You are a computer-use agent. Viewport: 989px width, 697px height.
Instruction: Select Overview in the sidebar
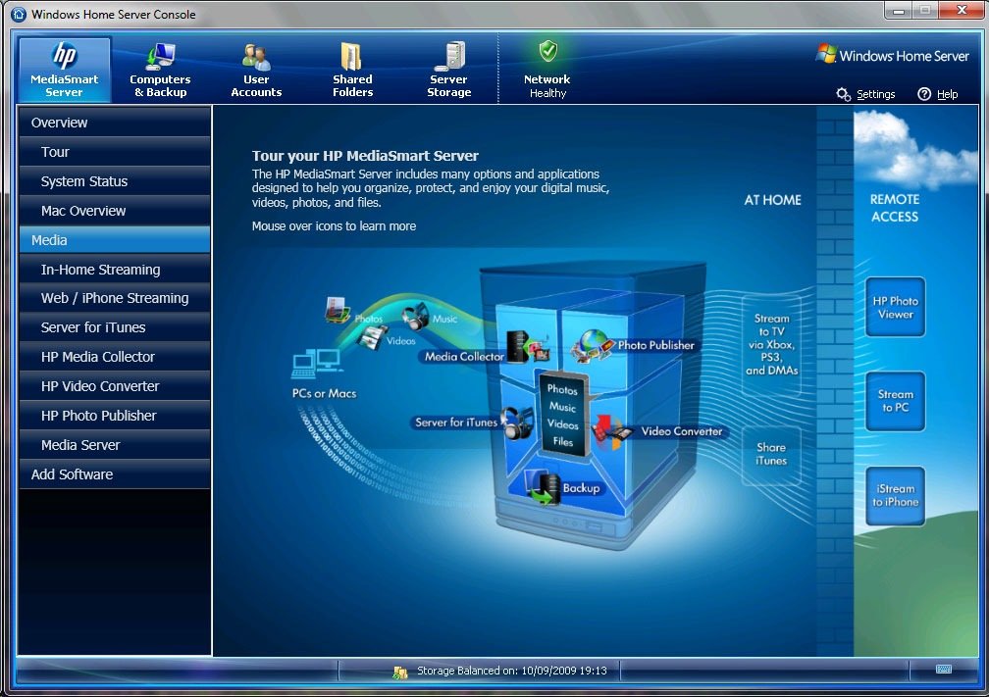tap(115, 123)
